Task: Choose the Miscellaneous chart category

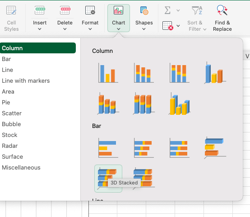Action: click(21, 168)
